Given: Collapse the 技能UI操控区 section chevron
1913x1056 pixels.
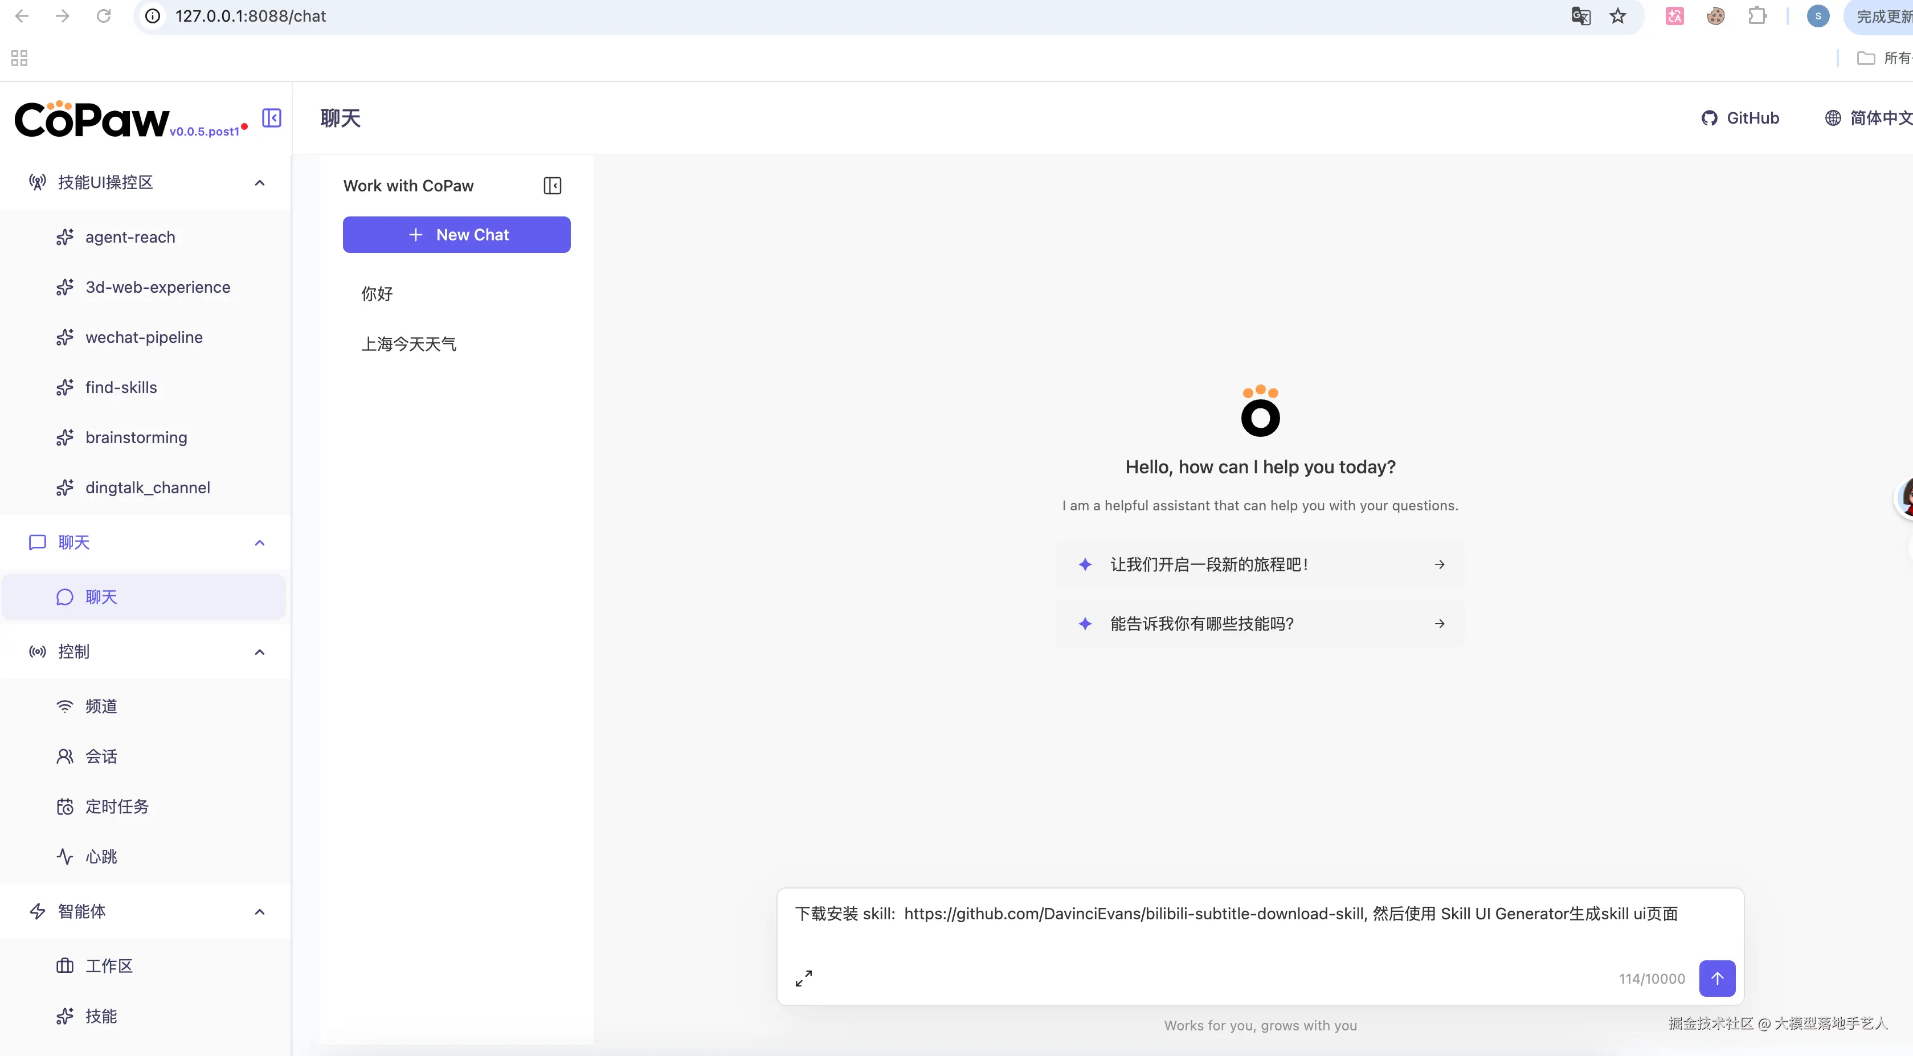Looking at the screenshot, I should [x=259, y=183].
